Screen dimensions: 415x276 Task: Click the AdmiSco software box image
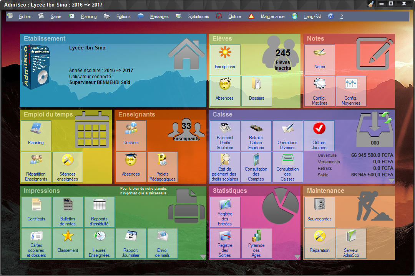click(x=36, y=67)
